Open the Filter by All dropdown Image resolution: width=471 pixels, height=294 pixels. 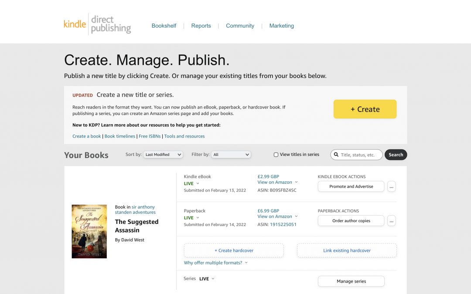pyautogui.click(x=231, y=155)
